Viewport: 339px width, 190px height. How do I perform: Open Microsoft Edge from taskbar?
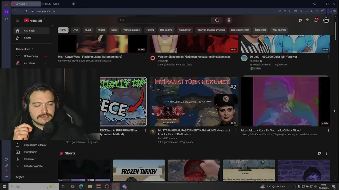[81, 187]
